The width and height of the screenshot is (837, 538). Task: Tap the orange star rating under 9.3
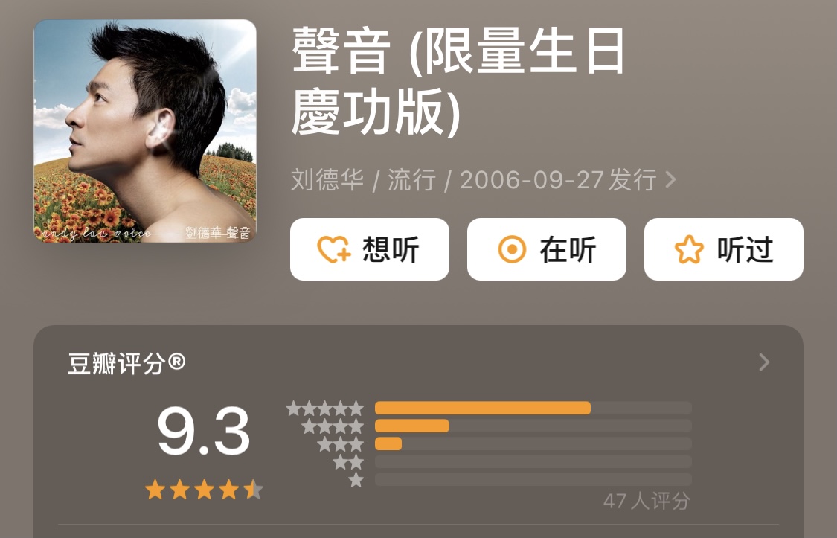coord(204,490)
